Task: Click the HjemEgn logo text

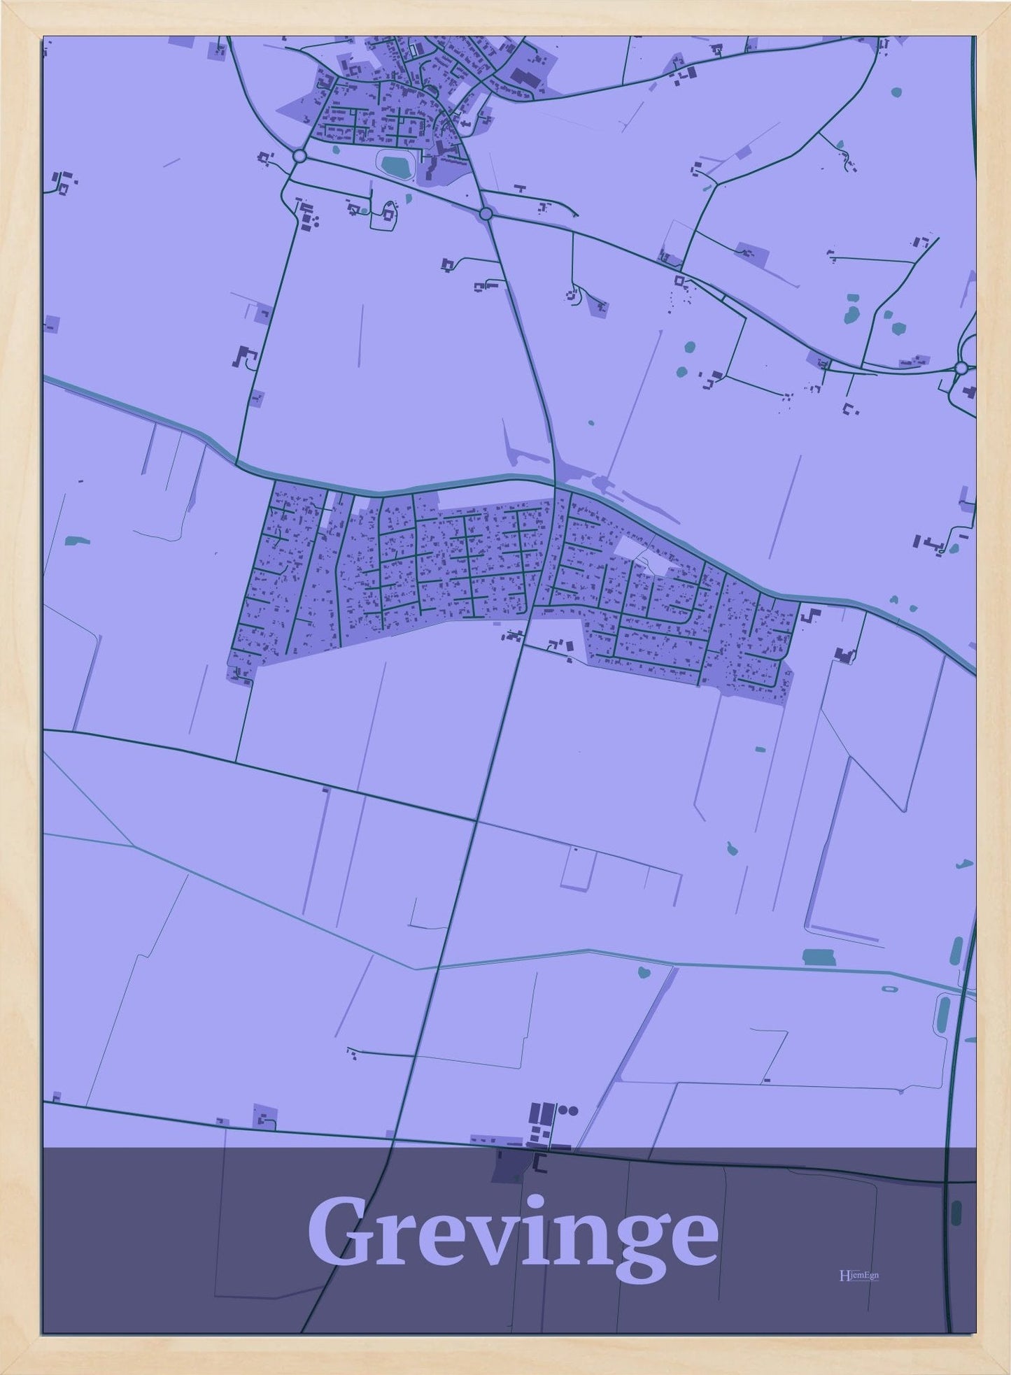Action: tap(858, 1276)
